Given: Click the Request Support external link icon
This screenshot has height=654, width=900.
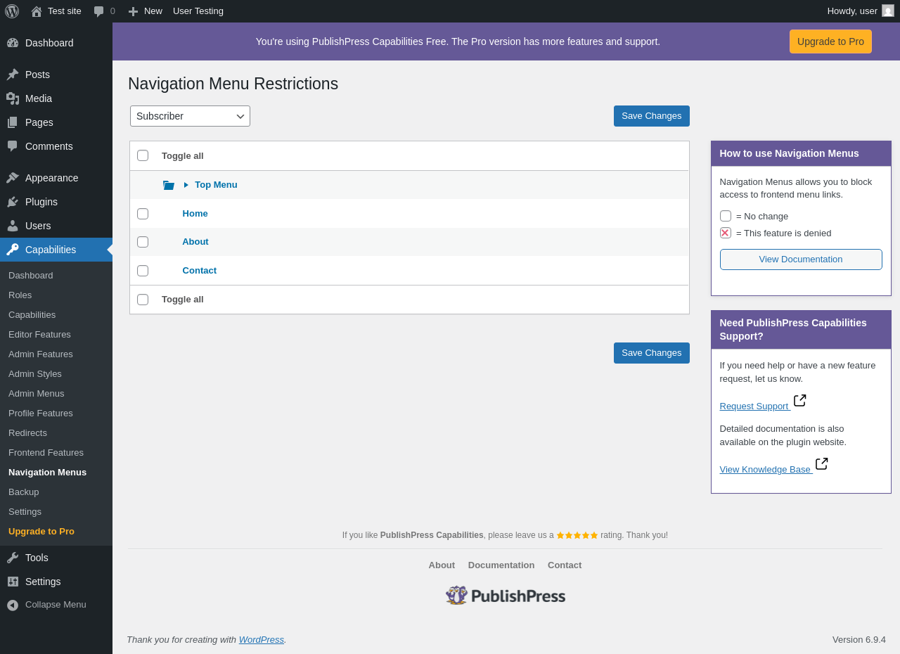Looking at the screenshot, I should (x=800, y=401).
